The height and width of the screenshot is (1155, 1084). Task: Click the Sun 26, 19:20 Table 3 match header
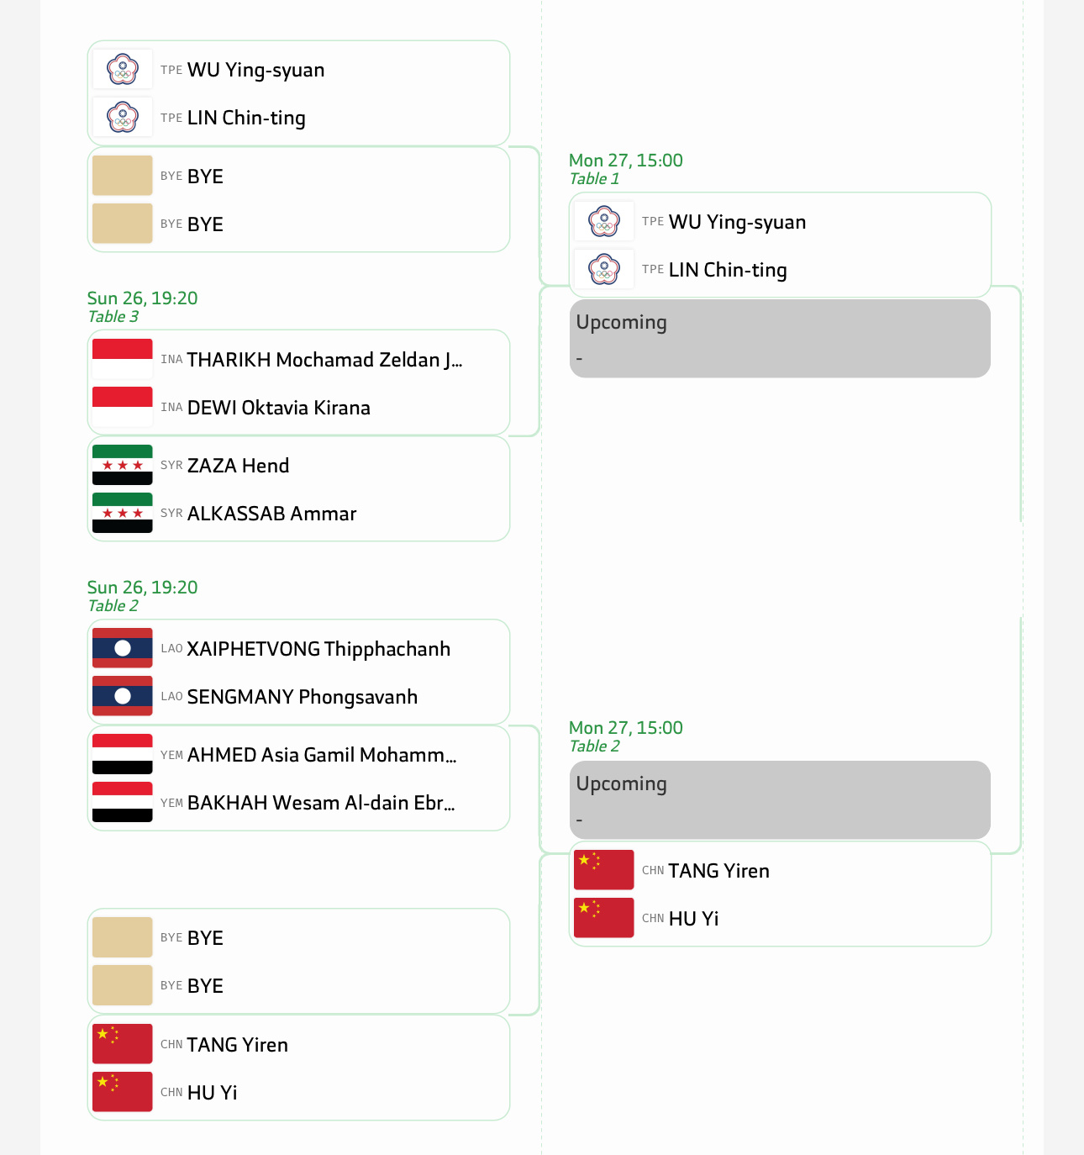[x=143, y=298]
